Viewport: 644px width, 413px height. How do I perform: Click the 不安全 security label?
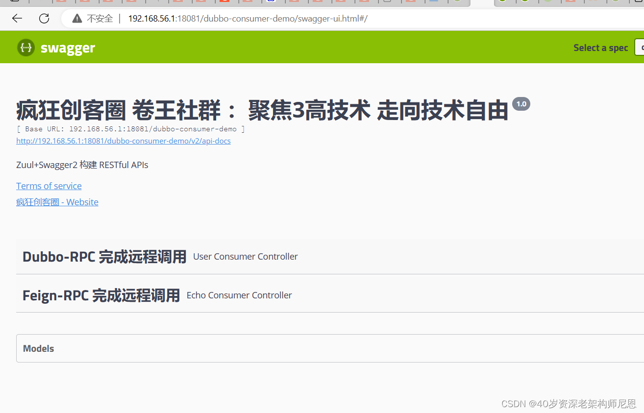click(100, 19)
